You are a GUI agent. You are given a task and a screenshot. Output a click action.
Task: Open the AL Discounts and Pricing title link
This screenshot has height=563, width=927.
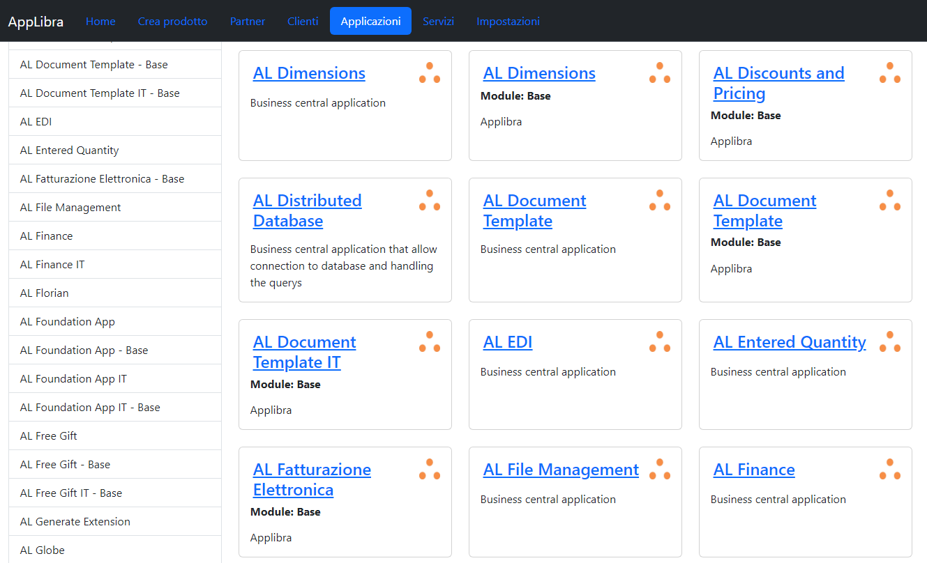tap(778, 83)
